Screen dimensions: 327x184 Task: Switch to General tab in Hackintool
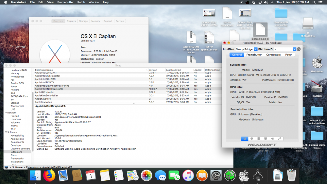[237, 55]
